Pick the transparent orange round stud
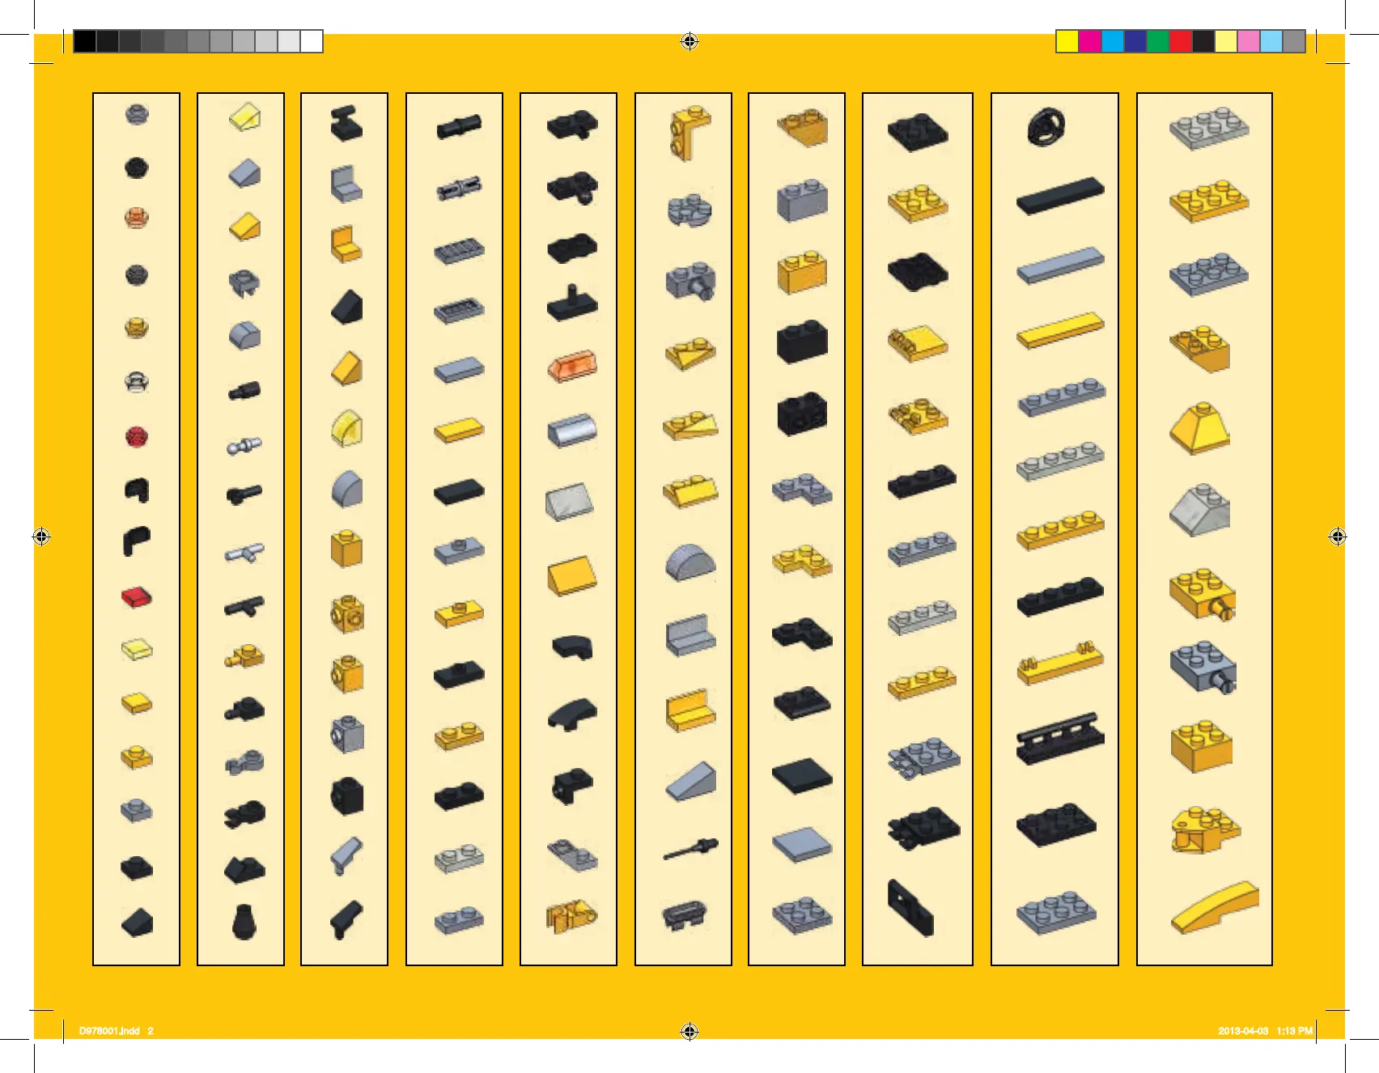The height and width of the screenshot is (1073, 1379). click(137, 218)
